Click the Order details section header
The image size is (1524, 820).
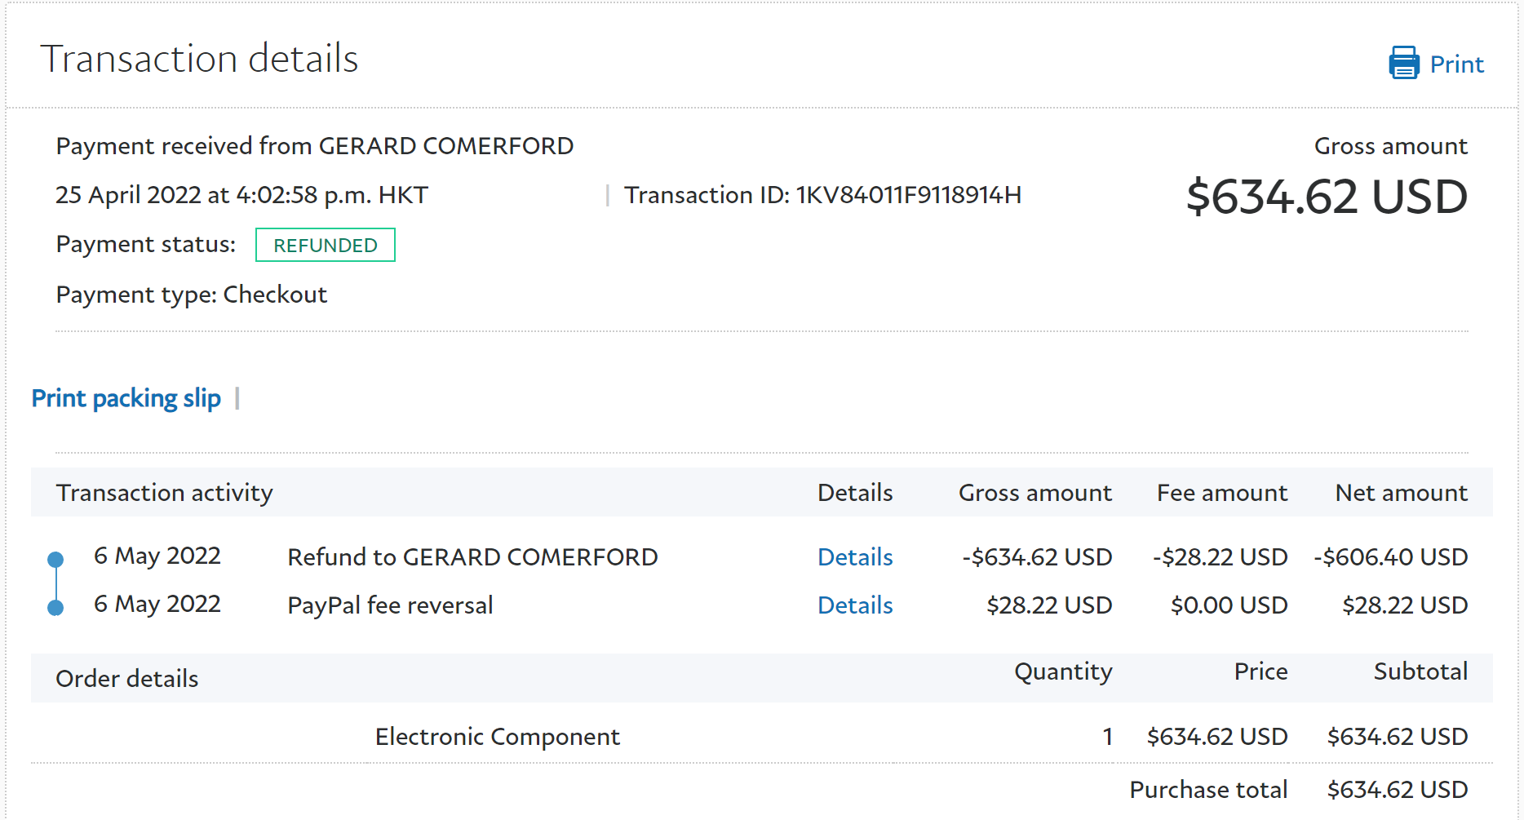coord(126,679)
